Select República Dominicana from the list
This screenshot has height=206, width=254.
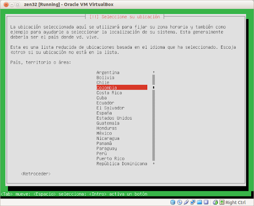[x=122, y=164]
